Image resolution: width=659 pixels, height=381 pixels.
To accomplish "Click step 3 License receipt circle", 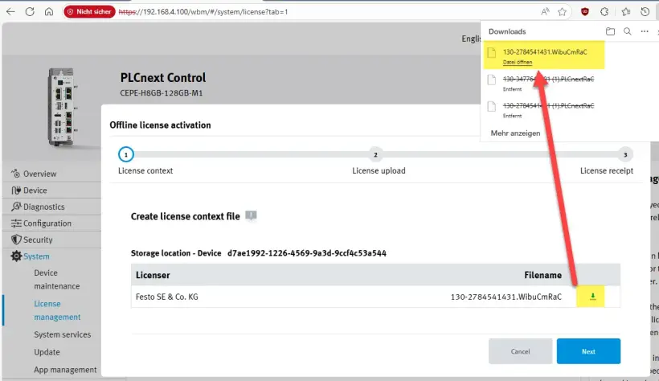I will 625,155.
